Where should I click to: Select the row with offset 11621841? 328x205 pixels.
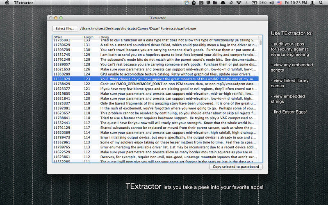(x=155, y=98)
